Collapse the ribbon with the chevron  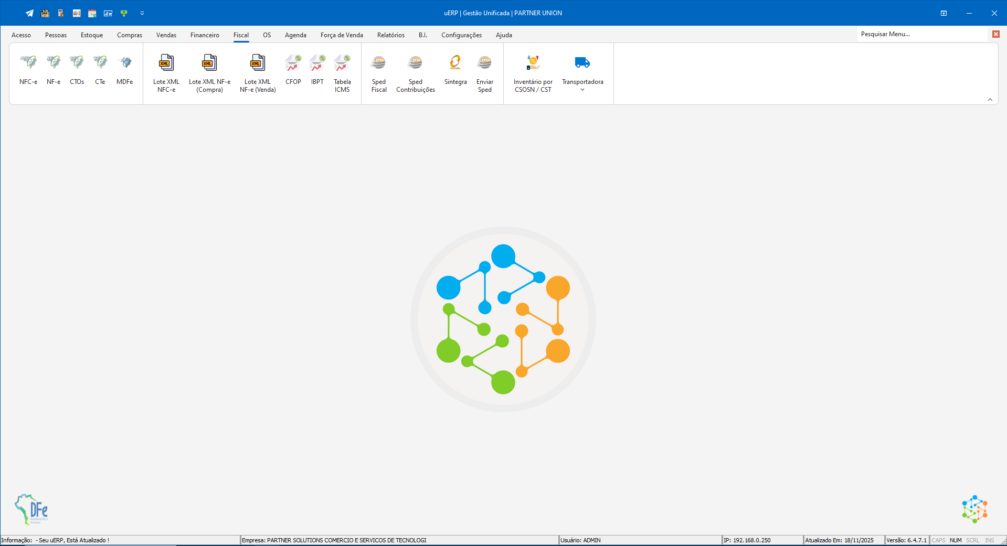point(990,100)
